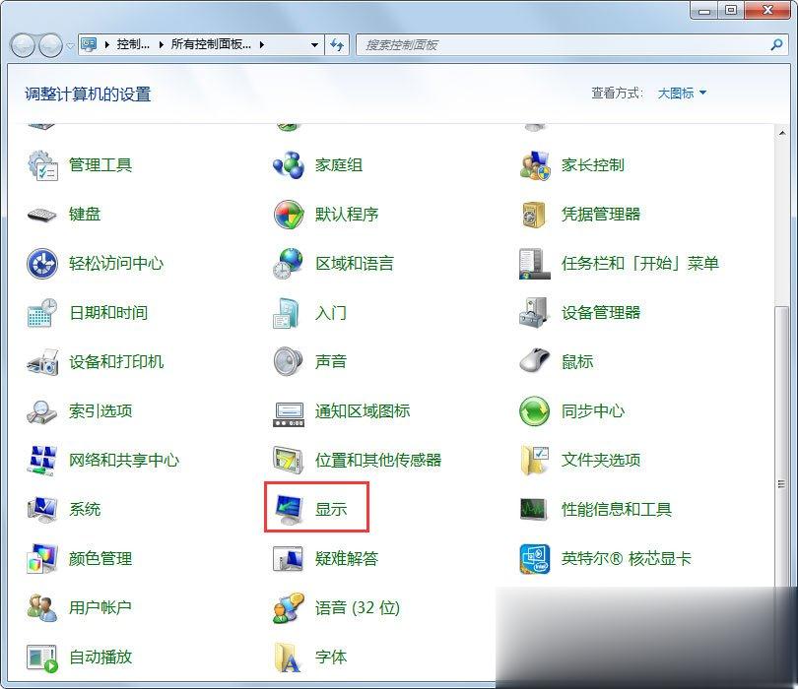Viewport: 798px width, 689px height.
Task: Open the 同步中心 green icon
Action: [534, 410]
